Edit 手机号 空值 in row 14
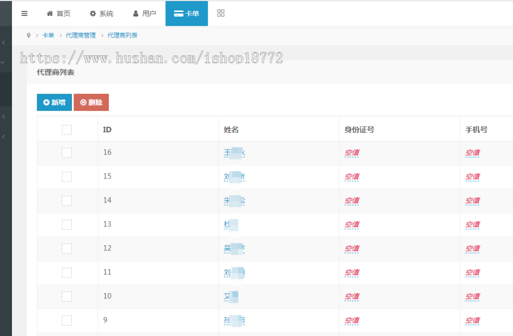This screenshot has height=336, width=513. point(473,200)
